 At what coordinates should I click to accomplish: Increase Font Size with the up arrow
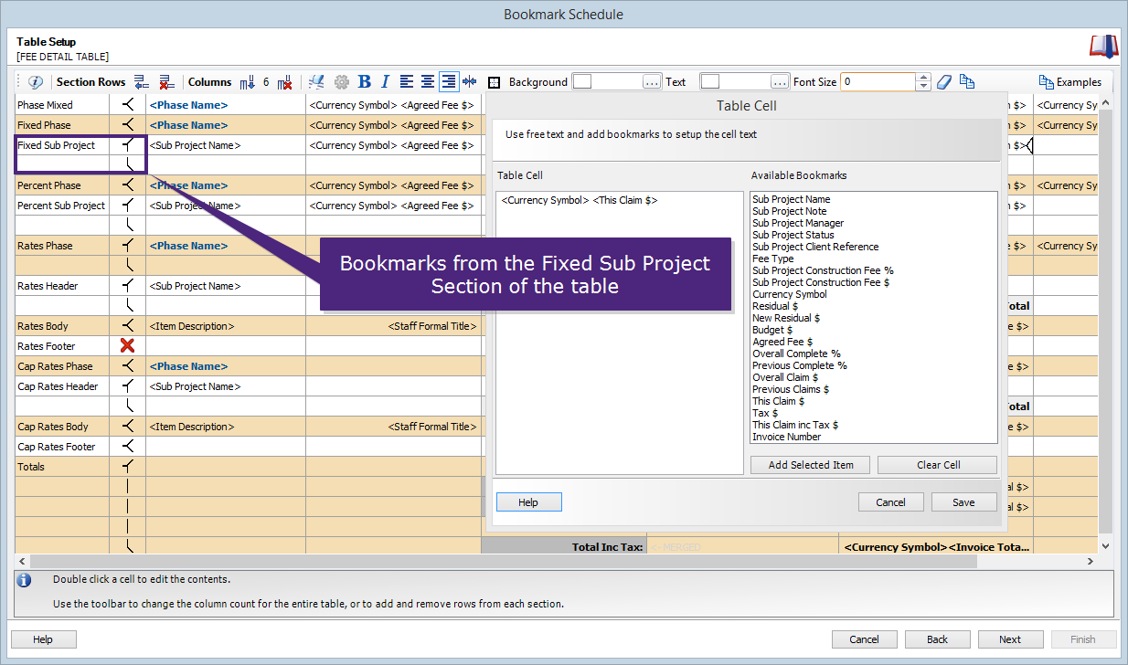click(922, 77)
